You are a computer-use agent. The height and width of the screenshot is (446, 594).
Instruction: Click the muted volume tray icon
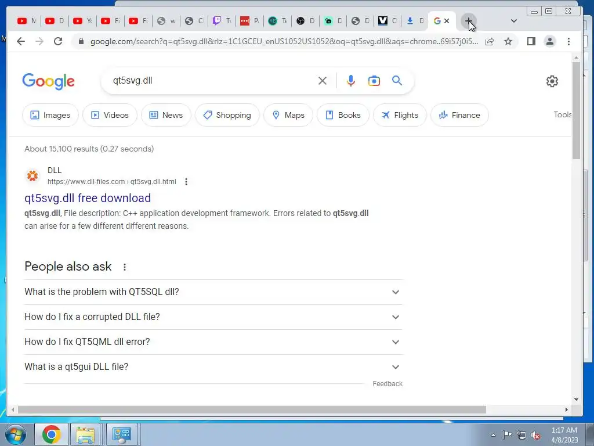[535, 436]
